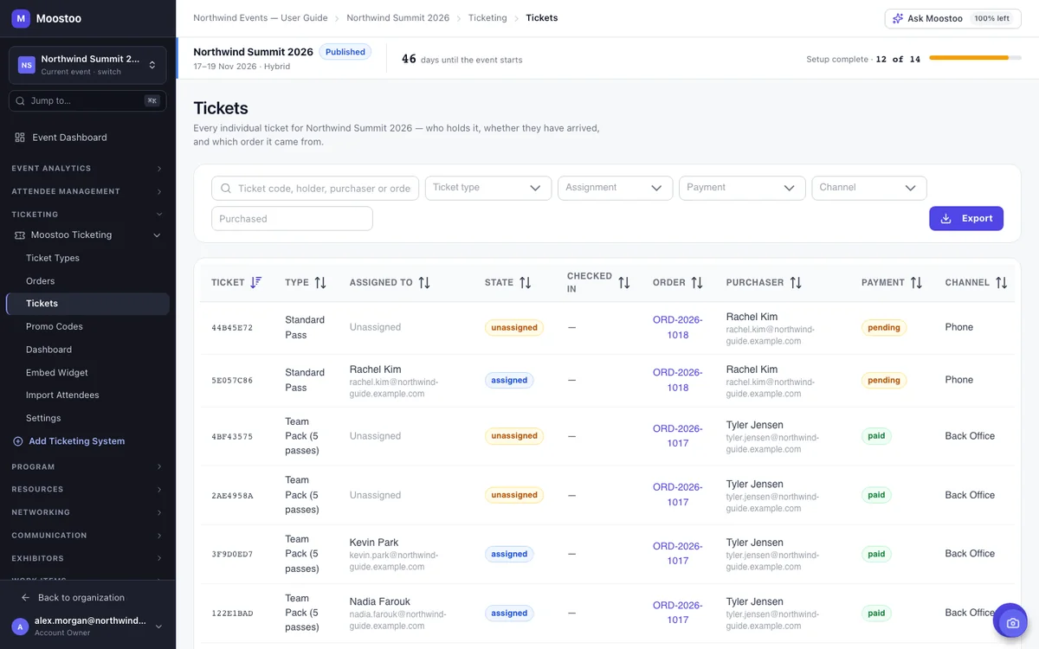Click the back arrow beside Back to organization
Screen dimensions: 1039x649
pyautogui.click(x=25, y=598)
